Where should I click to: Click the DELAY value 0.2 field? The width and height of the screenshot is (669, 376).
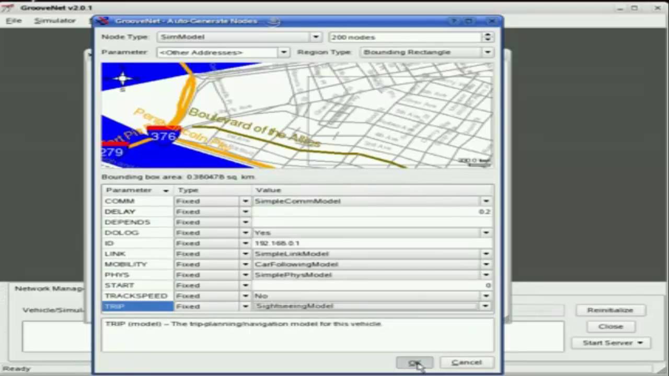[373, 211]
